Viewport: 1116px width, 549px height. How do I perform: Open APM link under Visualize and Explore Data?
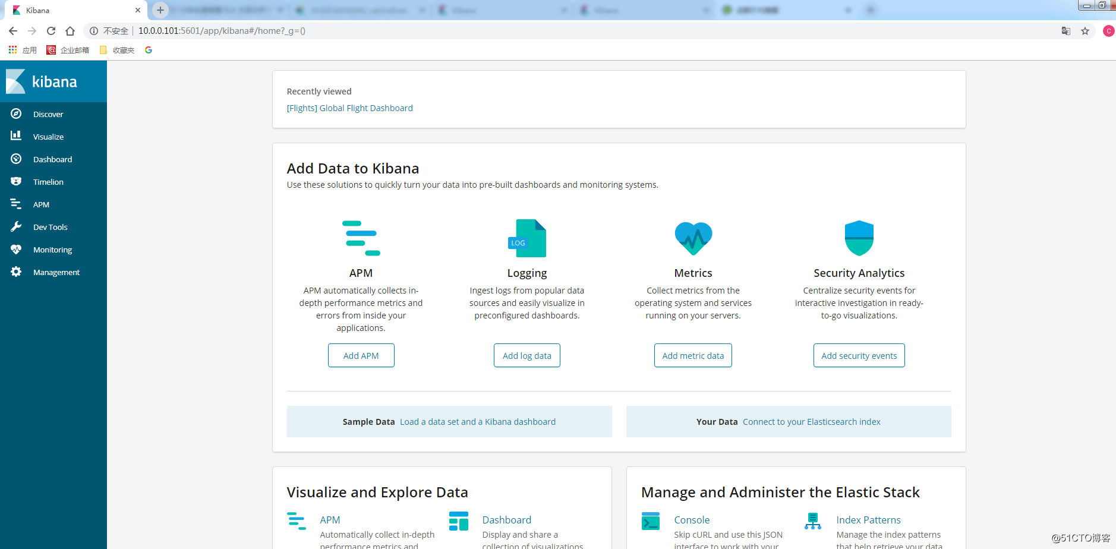[x=330, y=520]
